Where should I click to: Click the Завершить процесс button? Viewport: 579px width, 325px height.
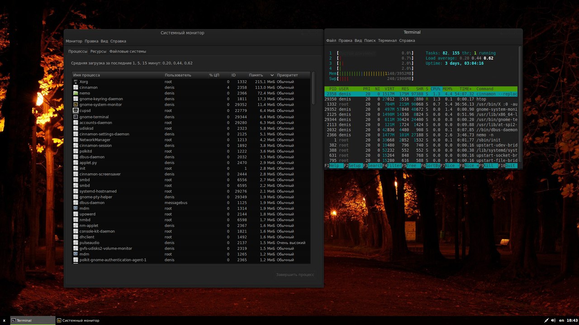point(295,274)
